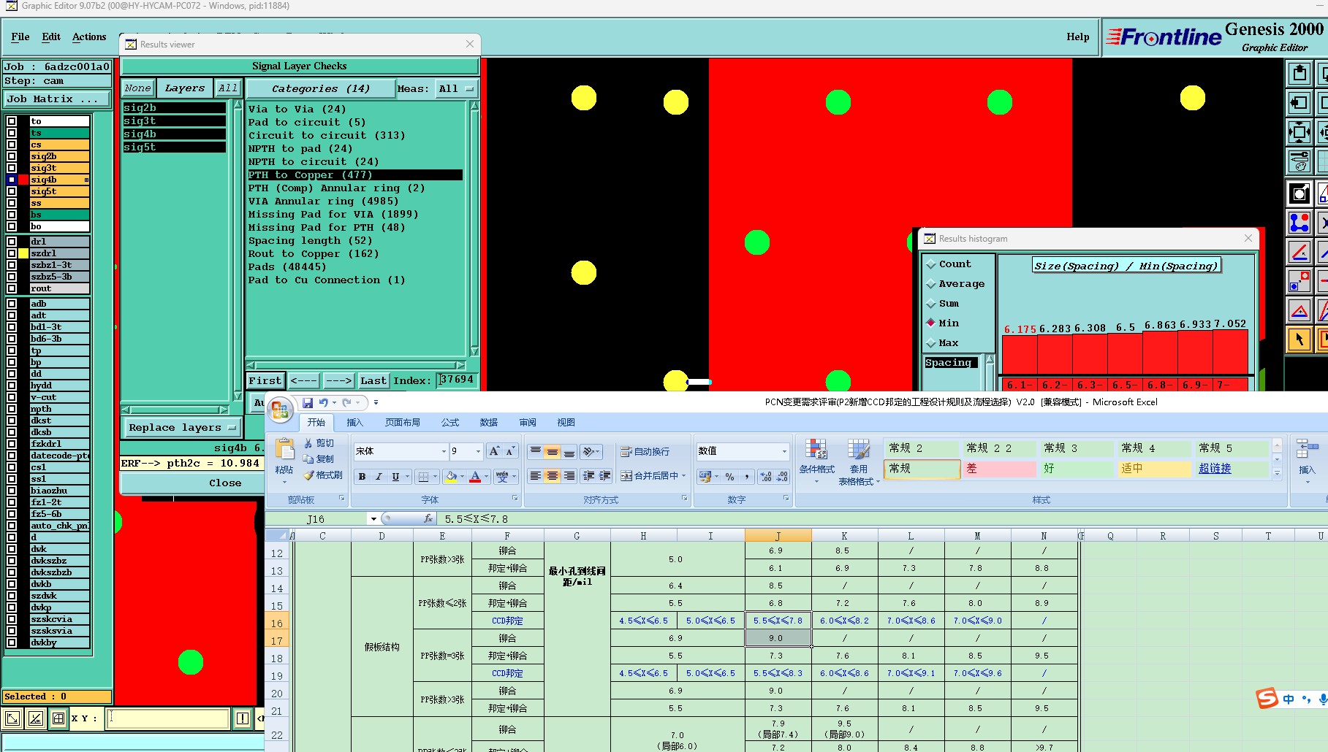This screenshot has height=752, width=1328.
Task: Expand the Clipboard (剪贴板) dialog launcher
Action: click(341, 499)
